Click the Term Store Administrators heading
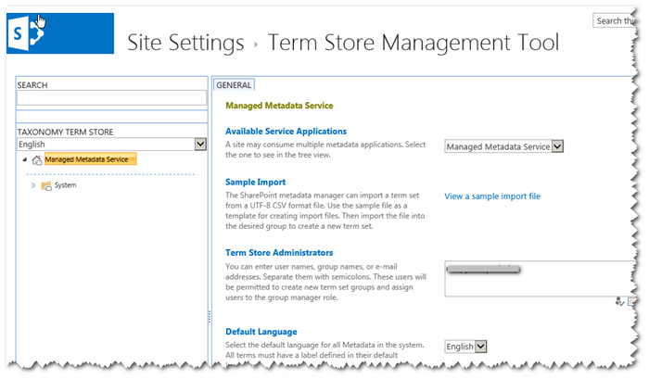This screenshot has width=649, height=379. (279, 252)
